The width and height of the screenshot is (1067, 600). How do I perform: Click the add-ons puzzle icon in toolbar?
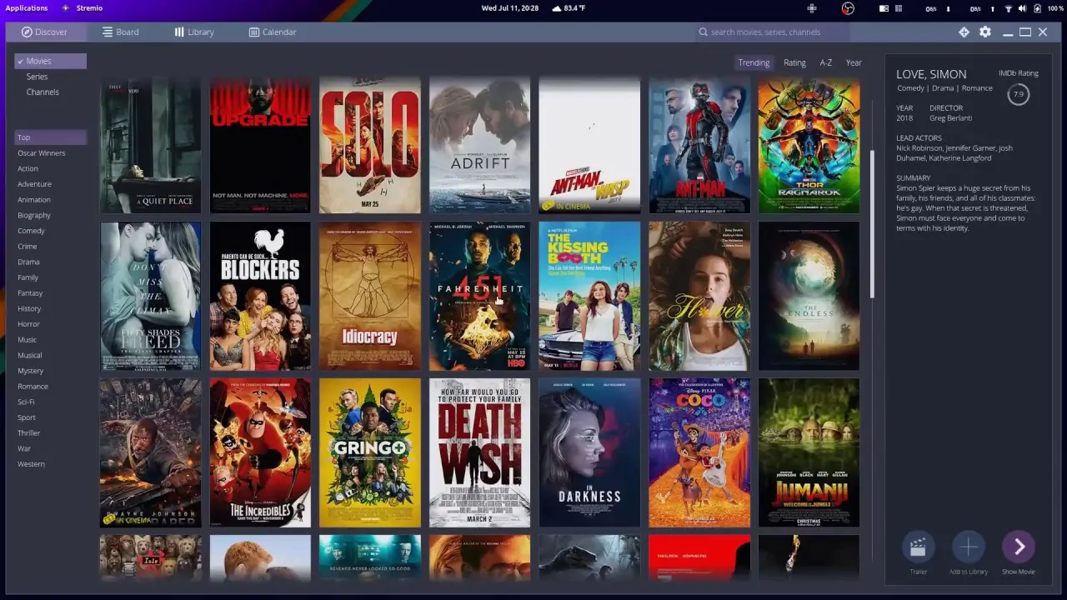[x=964, y=32]
